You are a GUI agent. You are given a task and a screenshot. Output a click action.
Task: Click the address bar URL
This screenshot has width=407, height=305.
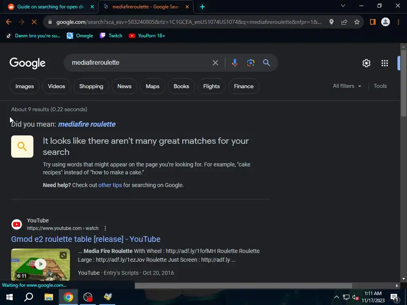[x=189, y=22]
